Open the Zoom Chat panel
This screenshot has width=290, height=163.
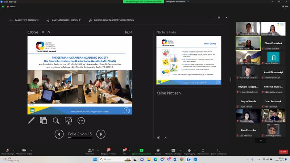tap(124, 151)
